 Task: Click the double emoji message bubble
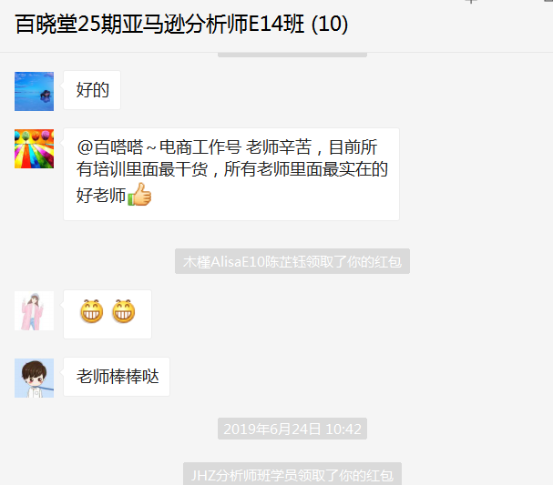pyautogui.click(x=108, y=314)
